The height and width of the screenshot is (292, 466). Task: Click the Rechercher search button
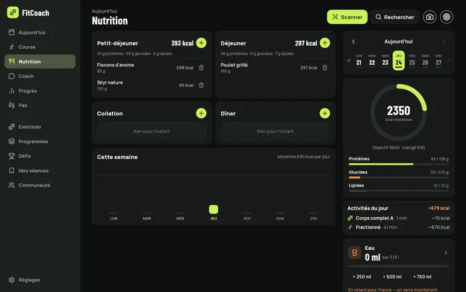395,17
